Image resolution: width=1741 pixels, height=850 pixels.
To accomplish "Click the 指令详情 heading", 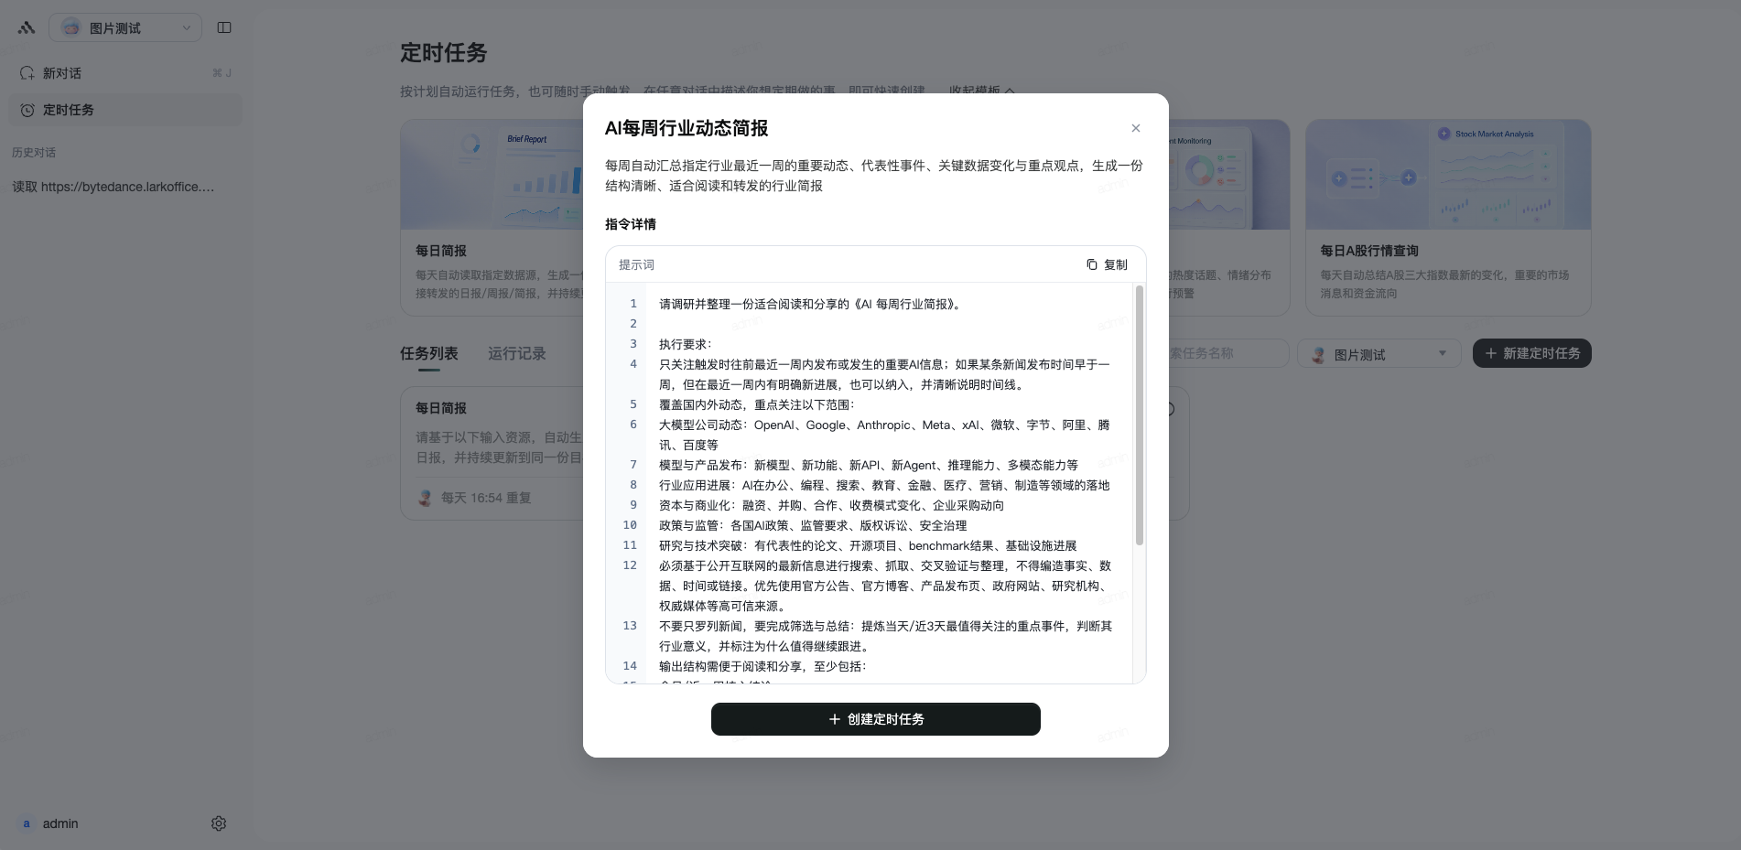I will point(631,224).
